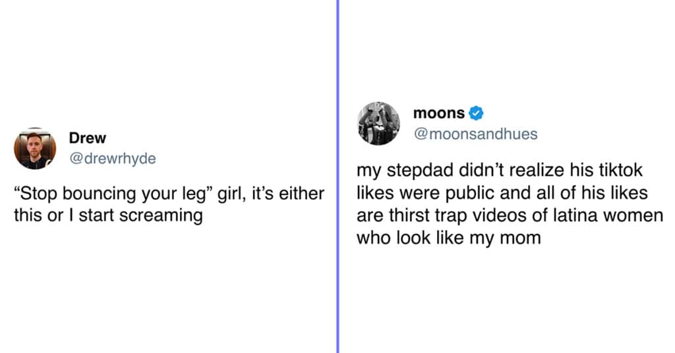Image resolution: width=675 pixels, height=353 pixels.
Task: Click the Drew display name
Action: (x=88, y=138)
